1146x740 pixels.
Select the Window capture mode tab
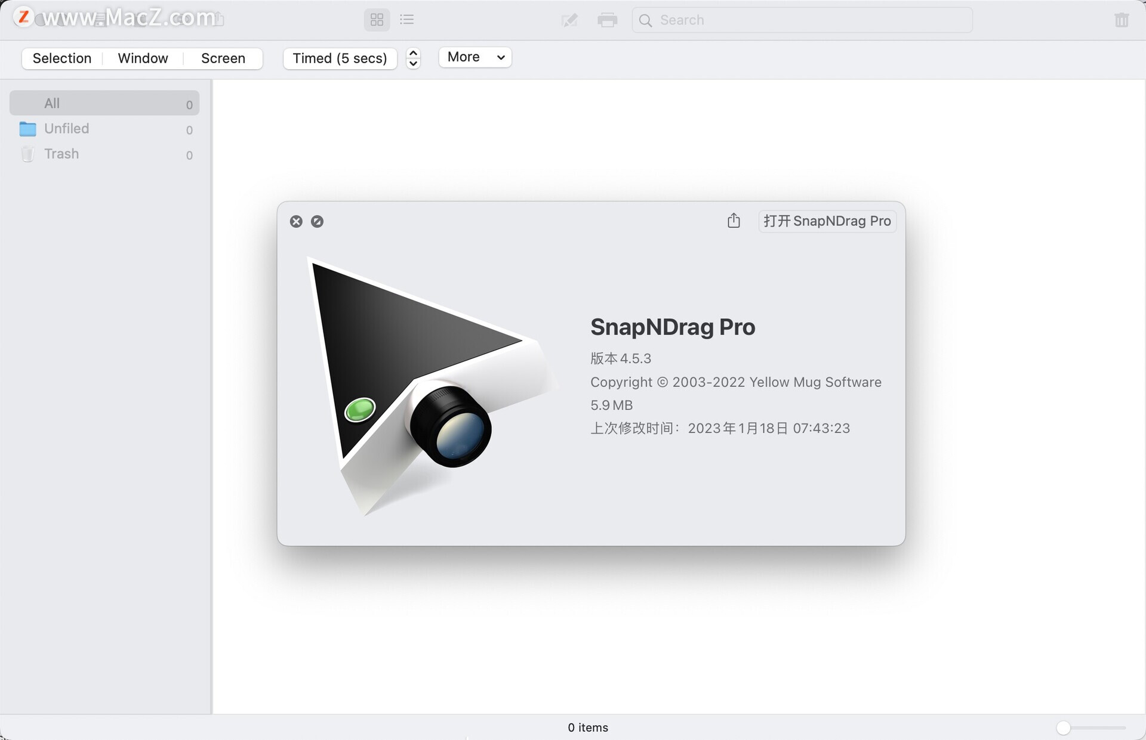pyautogui.click(x=143, y=58)
